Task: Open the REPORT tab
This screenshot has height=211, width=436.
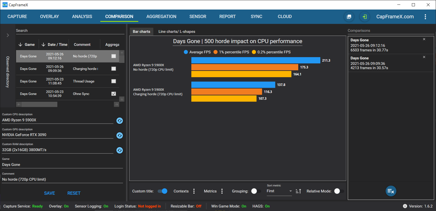Action: pyautogui.click(x=228, y=17)
